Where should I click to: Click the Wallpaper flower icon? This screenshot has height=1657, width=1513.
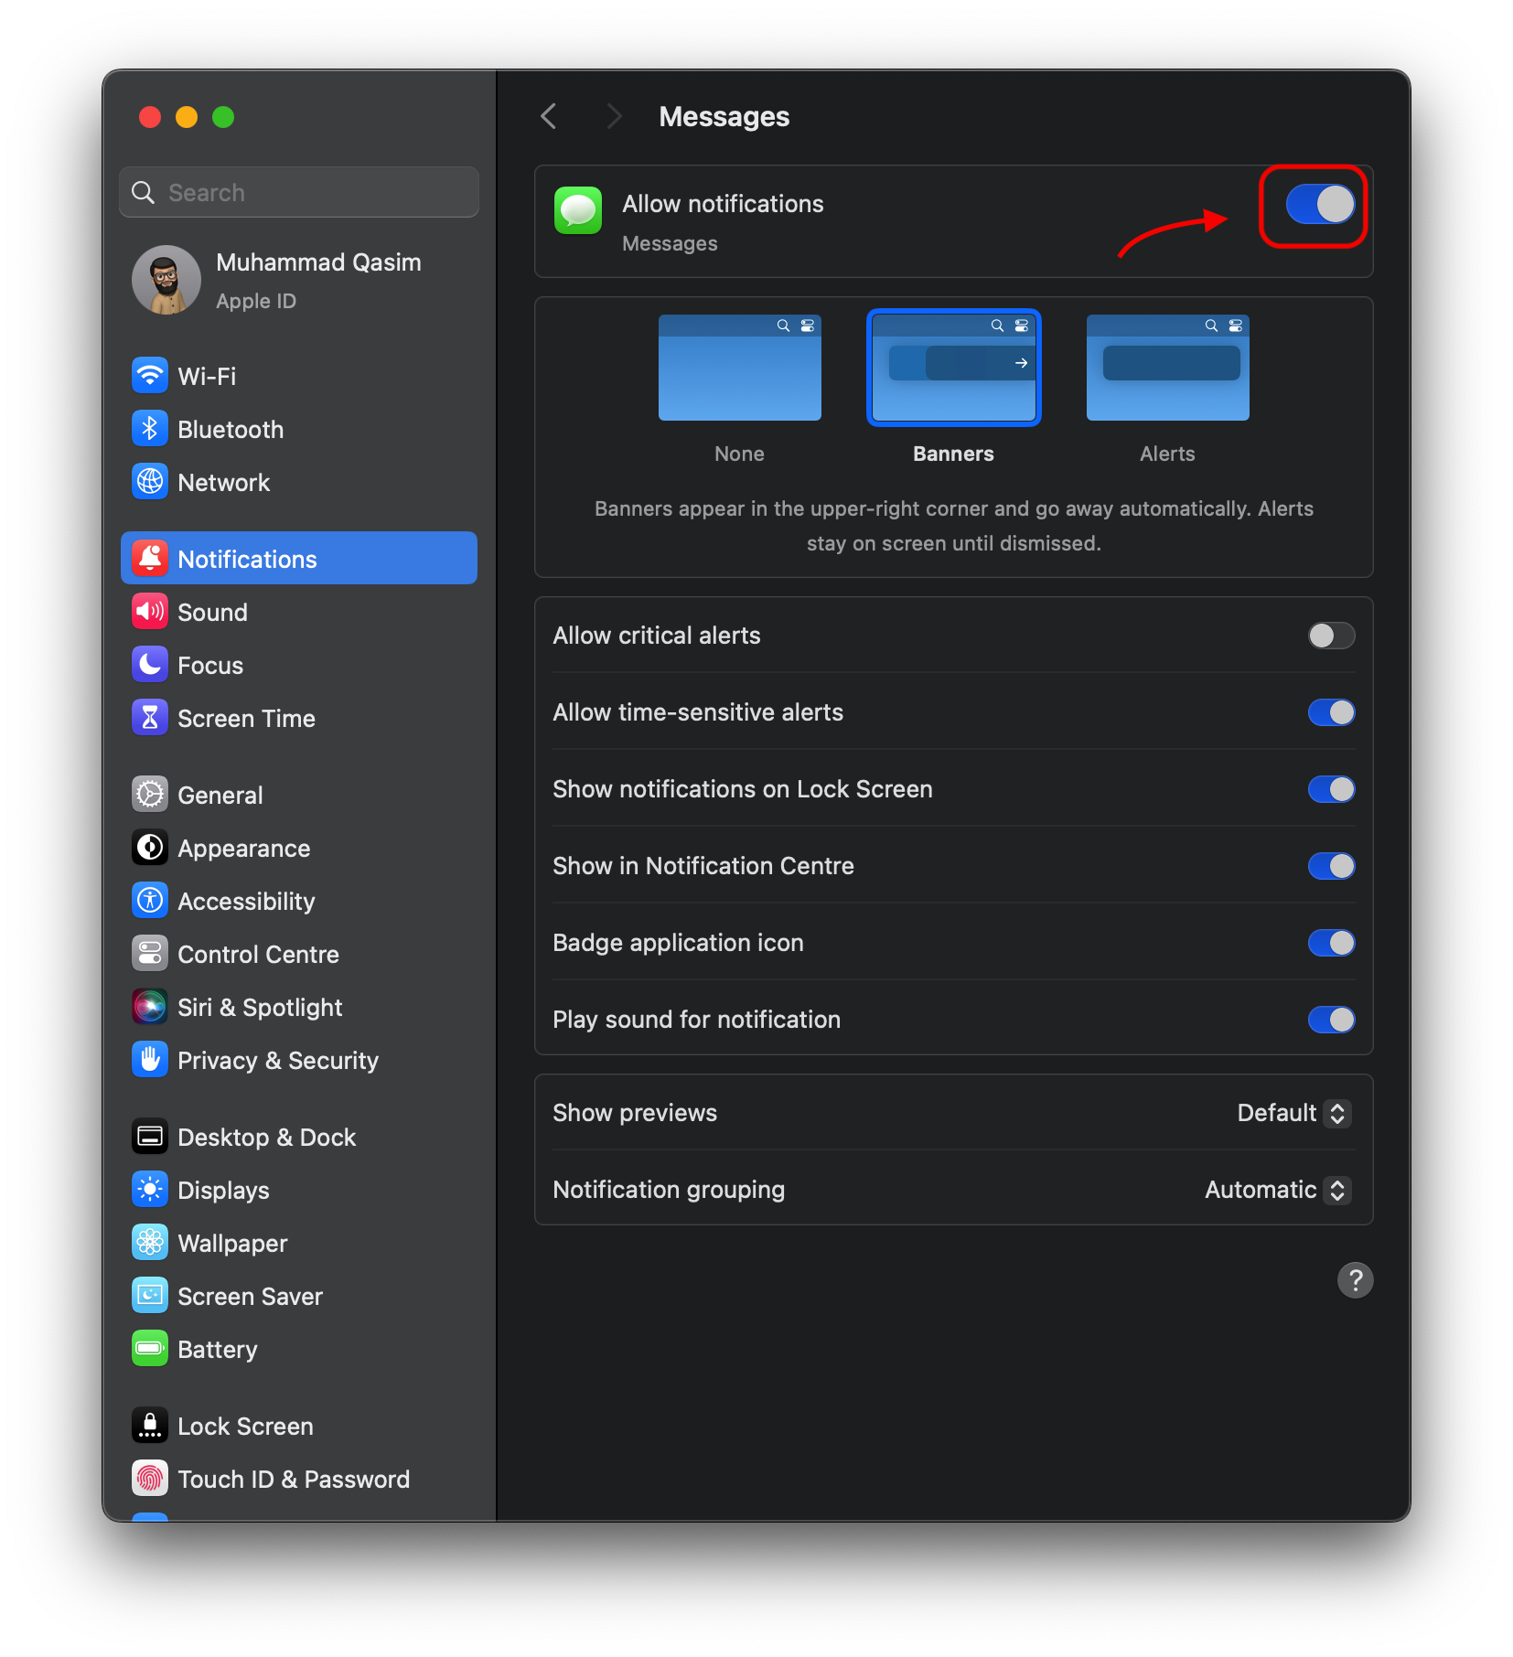[150, 1243]
